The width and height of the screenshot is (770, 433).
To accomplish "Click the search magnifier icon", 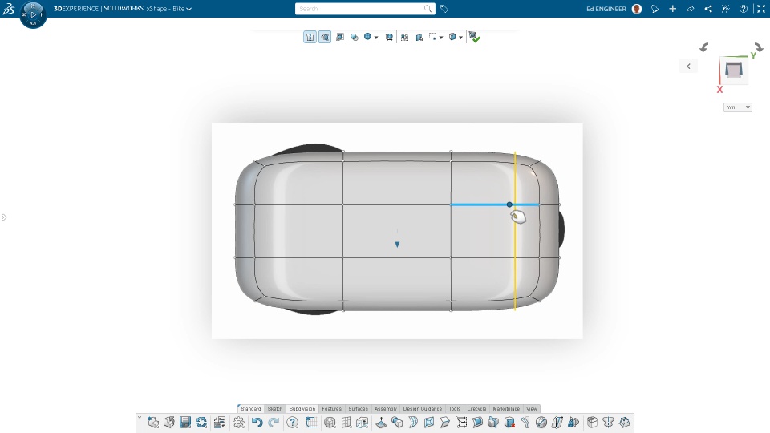I will coord(428,9).
